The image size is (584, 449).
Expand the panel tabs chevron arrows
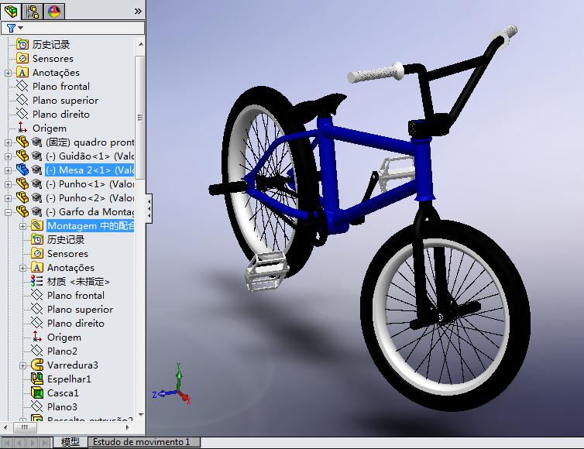(x=138, y=12)
